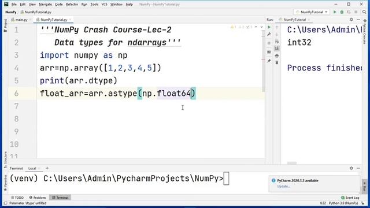This screenshot has width=370, height=208.
Task: Clear Run output with the trash icon
Action: coord(277,62)
